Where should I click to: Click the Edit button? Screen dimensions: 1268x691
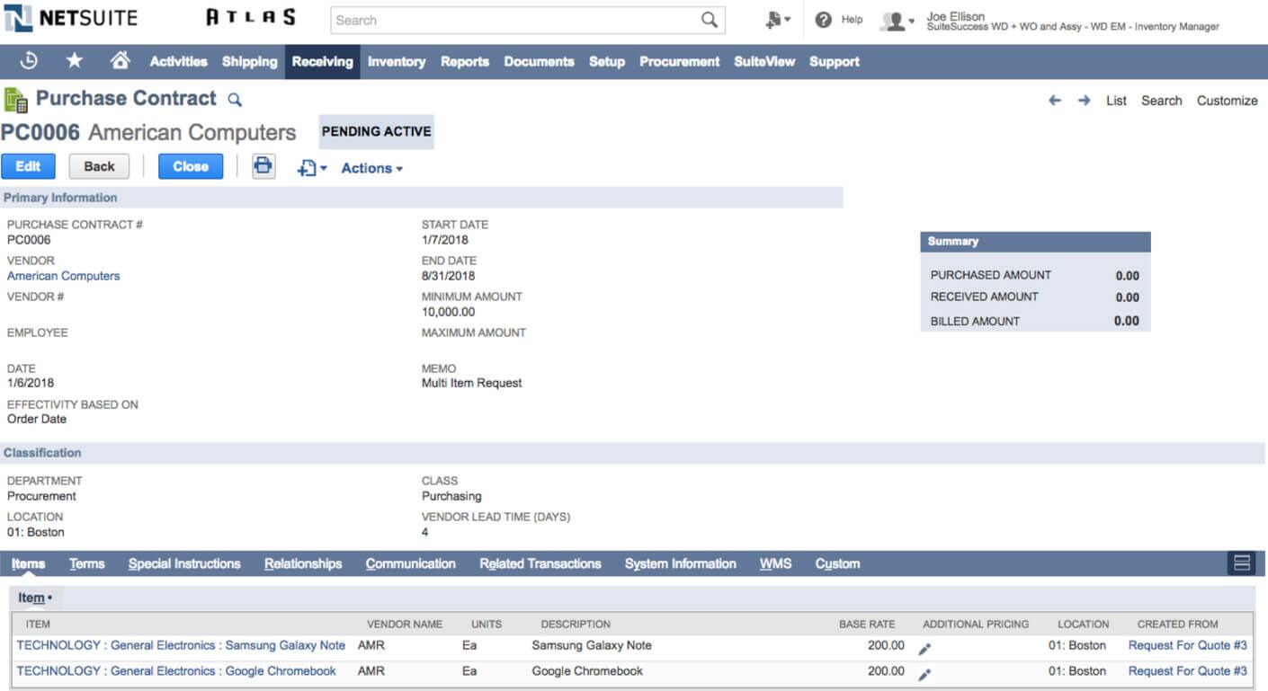[x=28, y=166]
